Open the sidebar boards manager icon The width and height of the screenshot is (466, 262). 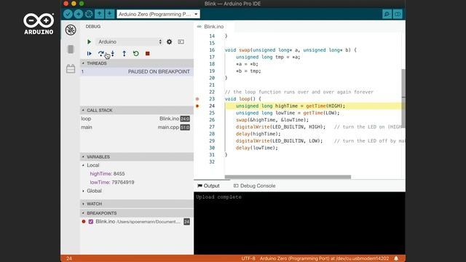(x=71, y=68)
